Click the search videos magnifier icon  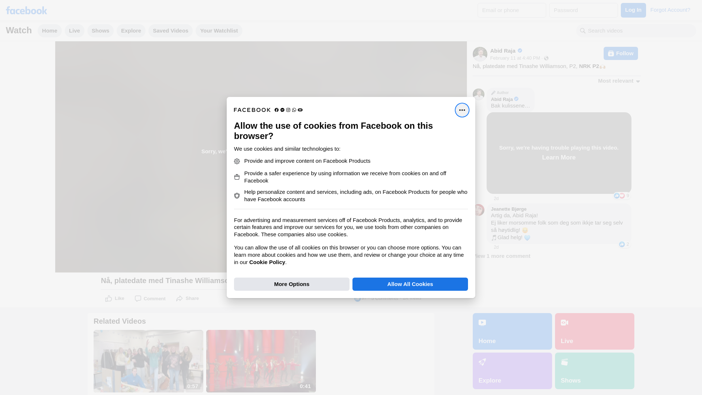[583, 31]
